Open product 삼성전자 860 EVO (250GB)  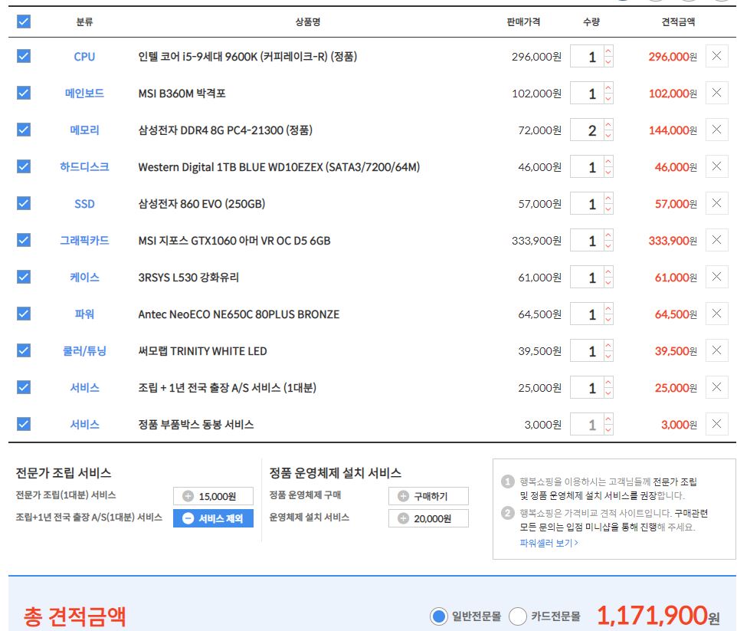click(x=201, y=204)
